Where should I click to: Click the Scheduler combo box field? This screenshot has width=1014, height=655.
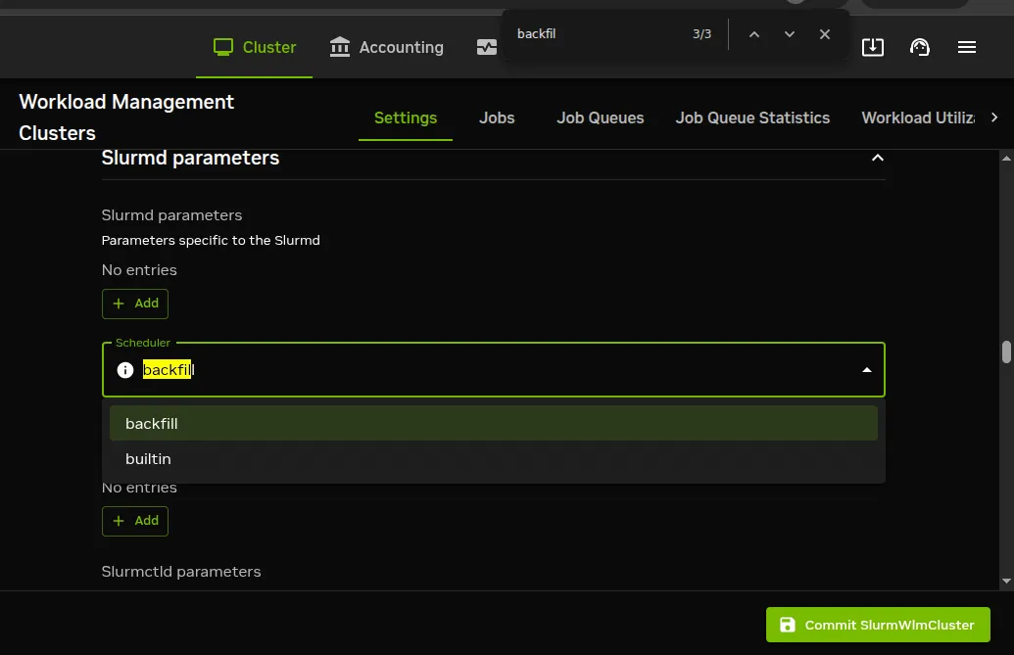494,369
